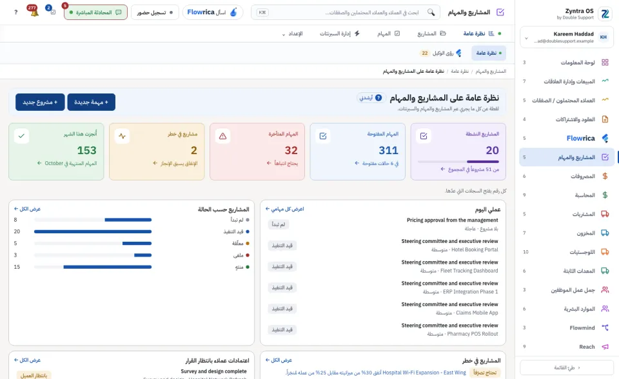
Task: Open task under Fleet Tracking Dashboard
Action: 449,262
